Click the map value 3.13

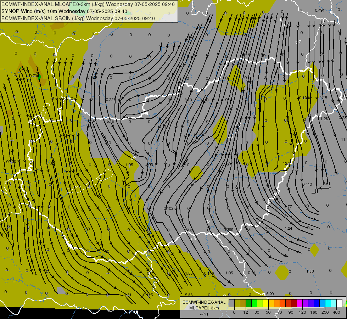[188, 100]
